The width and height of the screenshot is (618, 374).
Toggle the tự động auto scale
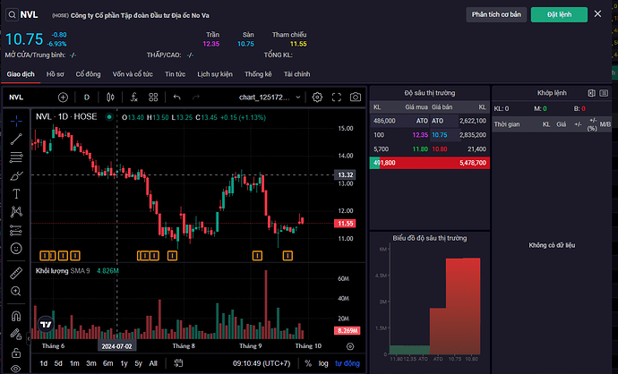pos(348,363)
